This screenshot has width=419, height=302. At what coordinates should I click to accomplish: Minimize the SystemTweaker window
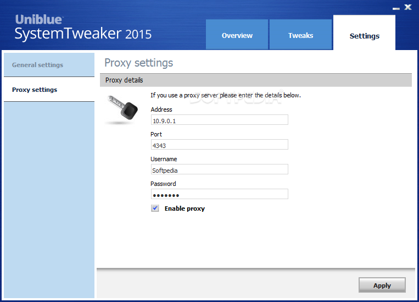point(396,8)
